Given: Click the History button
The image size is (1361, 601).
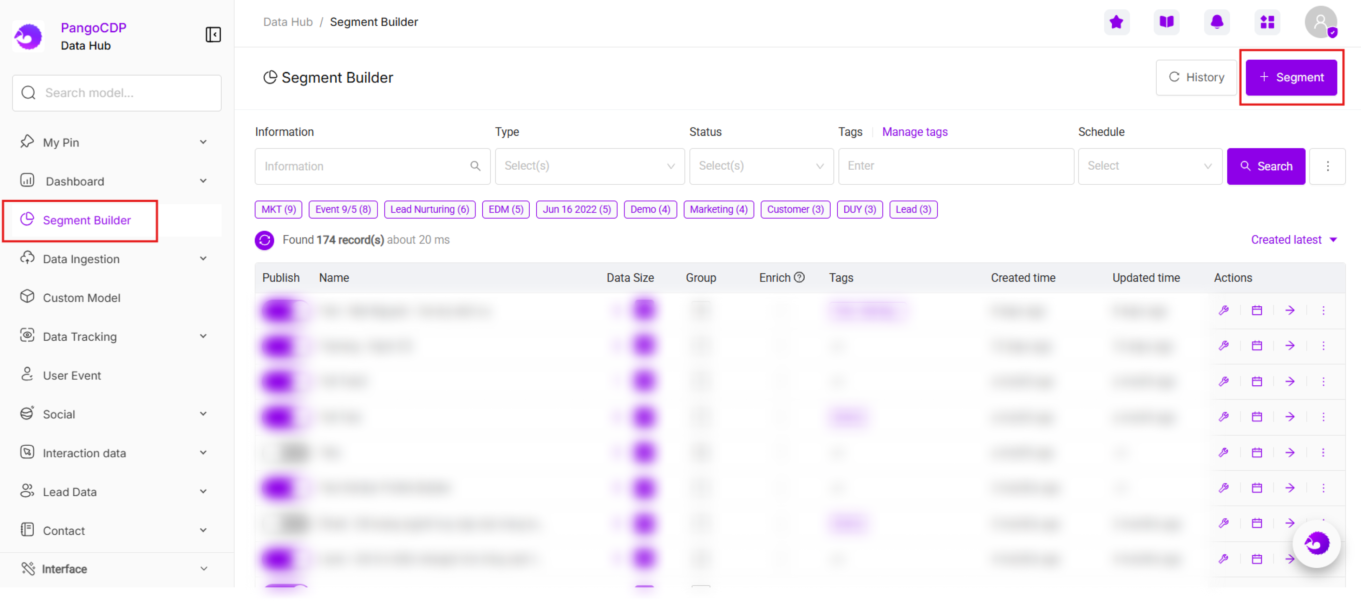Looking at the screenshot, I should click(x=1196, y=78).
